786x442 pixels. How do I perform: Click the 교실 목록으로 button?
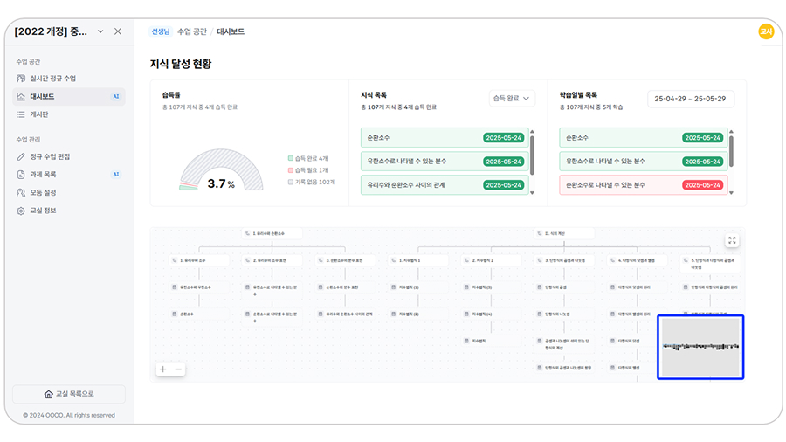(x=69, y=394)
